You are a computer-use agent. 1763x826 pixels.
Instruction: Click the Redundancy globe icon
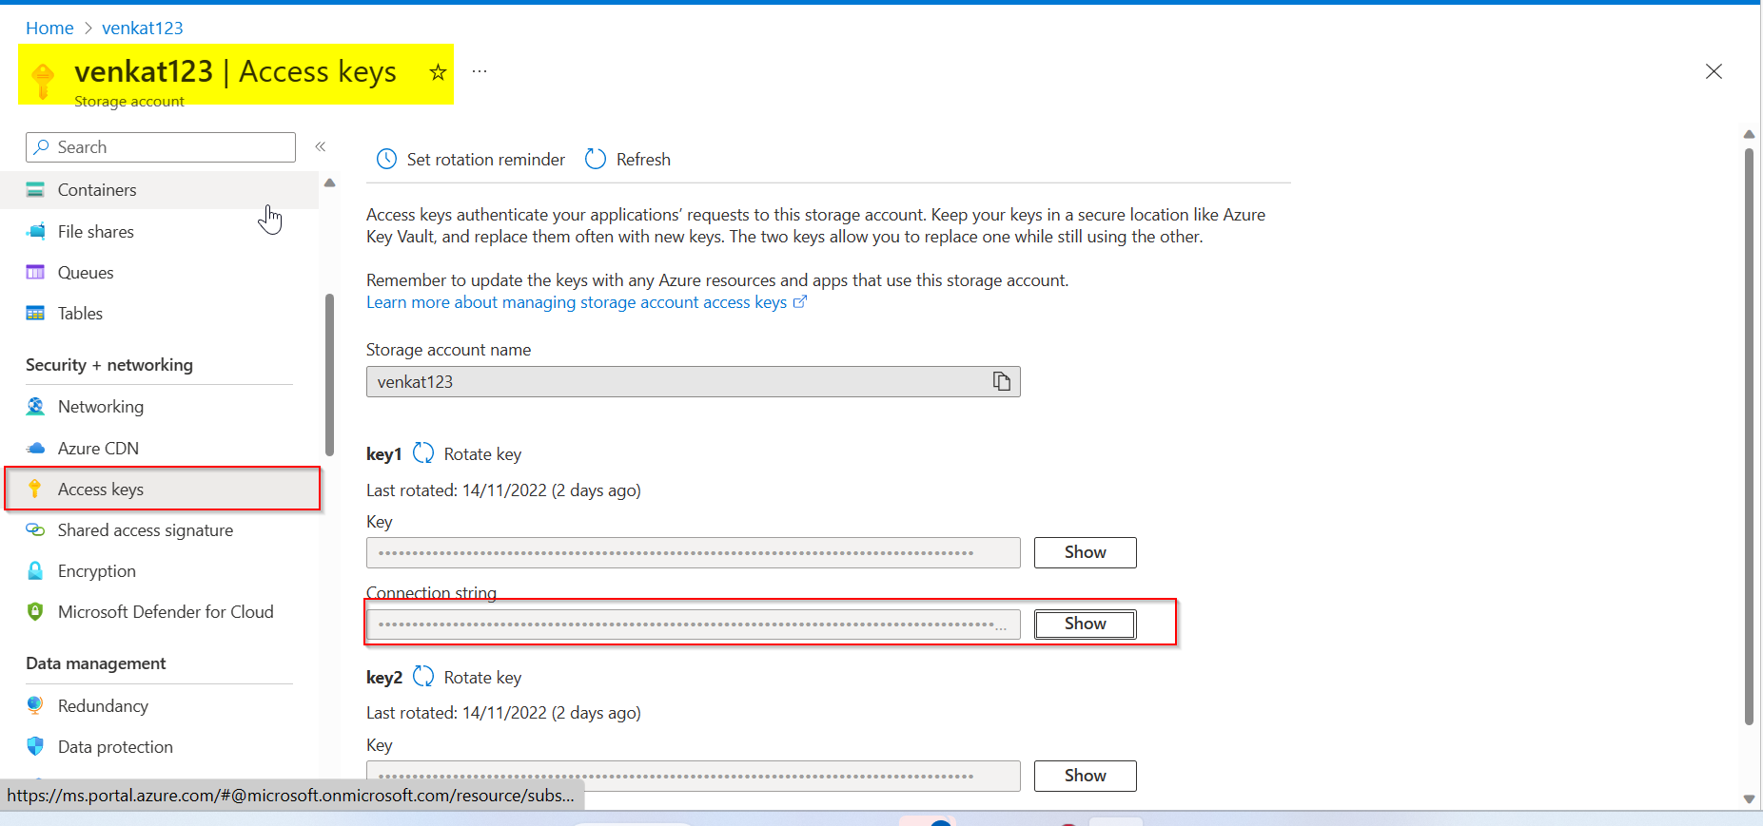(x=35, y=706)
